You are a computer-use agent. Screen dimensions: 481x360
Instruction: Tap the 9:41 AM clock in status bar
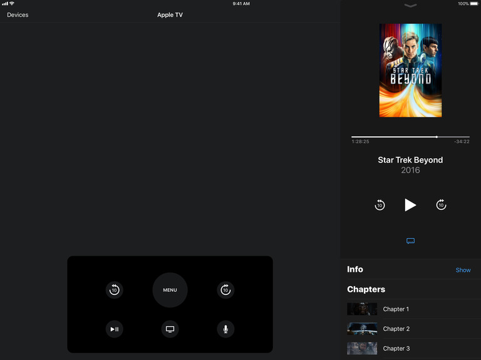pos(241,4)
